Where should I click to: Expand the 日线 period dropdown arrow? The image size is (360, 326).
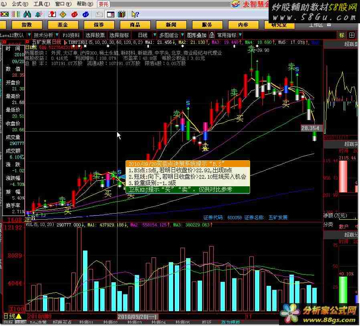tap(155, 35)
